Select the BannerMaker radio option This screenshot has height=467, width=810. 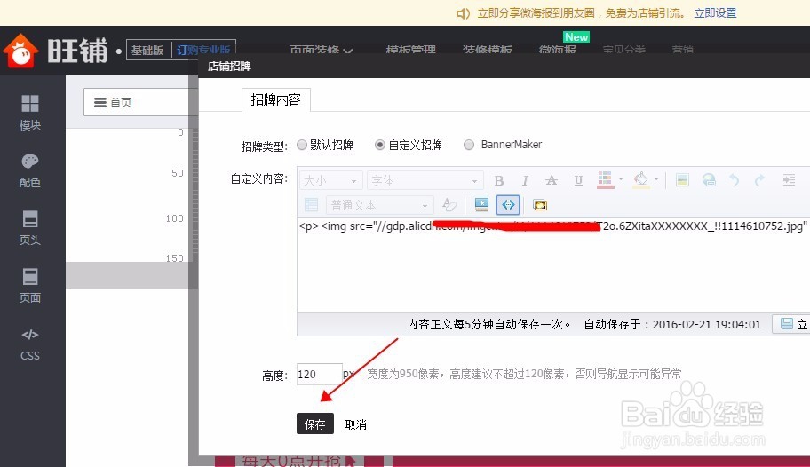469,146
